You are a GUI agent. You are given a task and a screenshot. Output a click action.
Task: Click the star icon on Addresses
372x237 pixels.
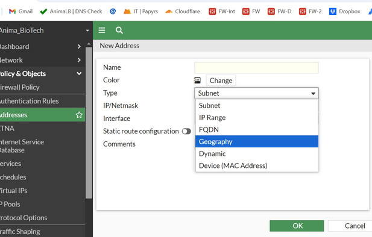pyautogui.click(x=79, y=115)
